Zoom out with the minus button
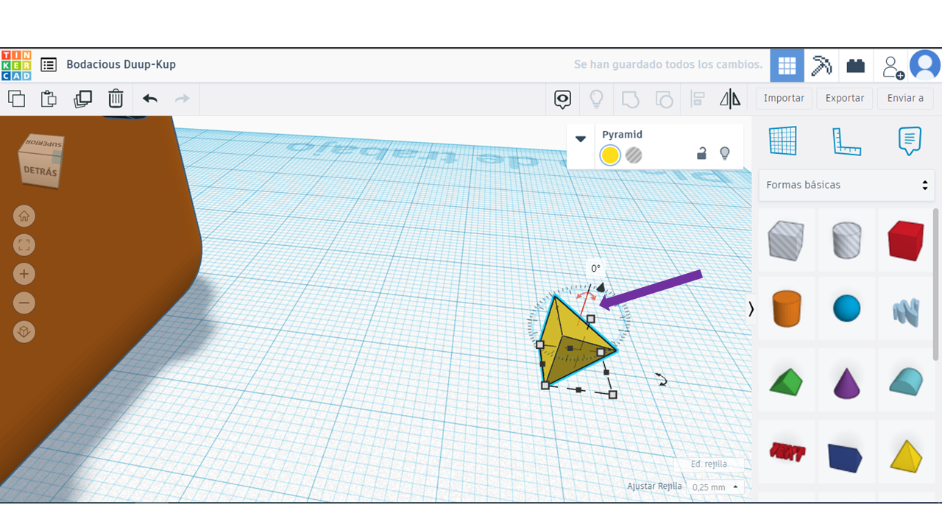942x530 pixels. pyautogui.click(x=24, y=303)
